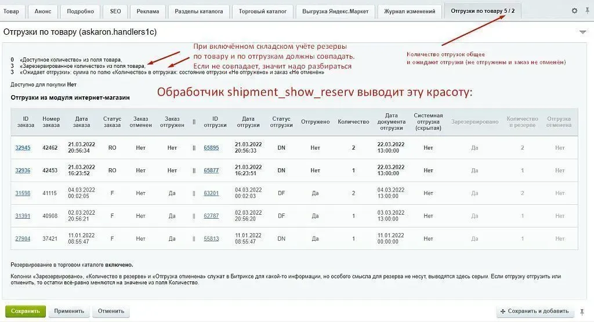Screen dimensions: 594x322
Task: Click the Статус отгрузки column header
Action: [x=281, y=122]
